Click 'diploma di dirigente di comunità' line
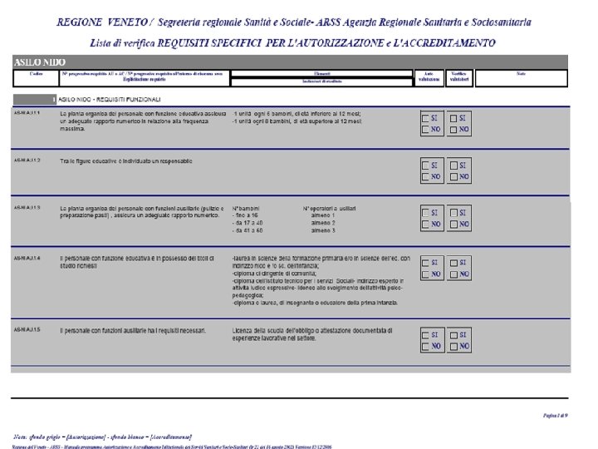This screenshot has height=449, width=598. point(274,274)
